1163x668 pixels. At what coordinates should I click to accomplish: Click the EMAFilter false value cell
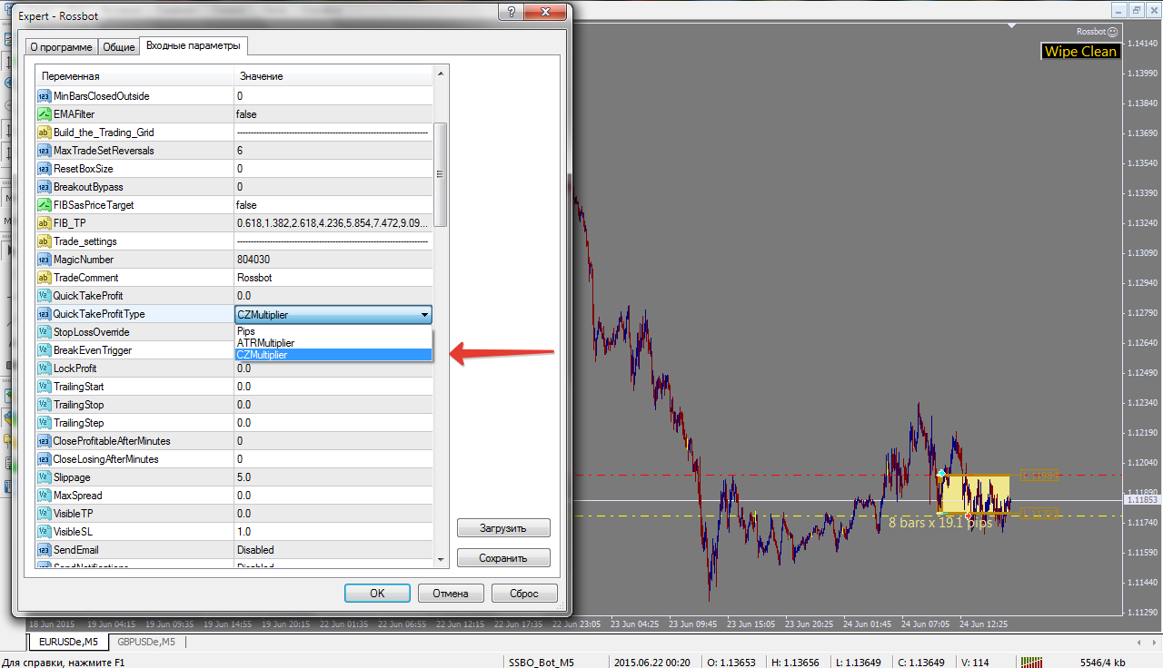pos(333,114)
